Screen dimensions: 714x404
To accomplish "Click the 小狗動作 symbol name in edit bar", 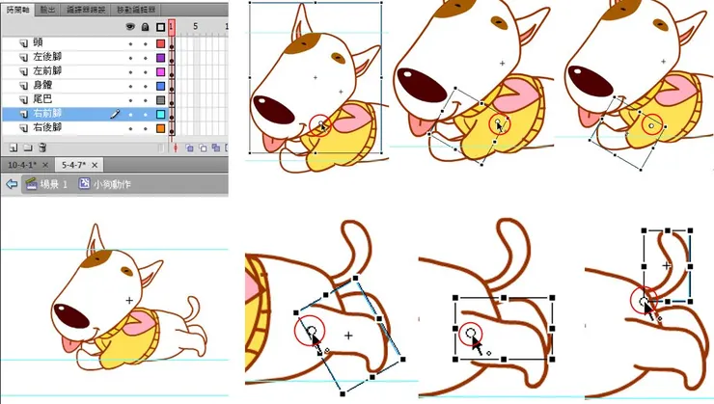I will (112, 184).
